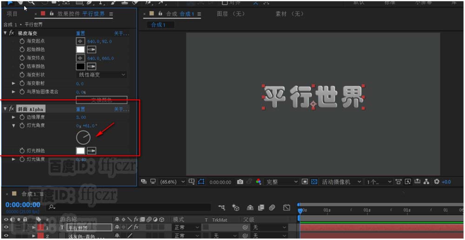Image resolution: width=465 pixels, height=240 pixels.
Task: Toggle the 边缘厚度 stopwatch
Action: (x=22, y=117)
